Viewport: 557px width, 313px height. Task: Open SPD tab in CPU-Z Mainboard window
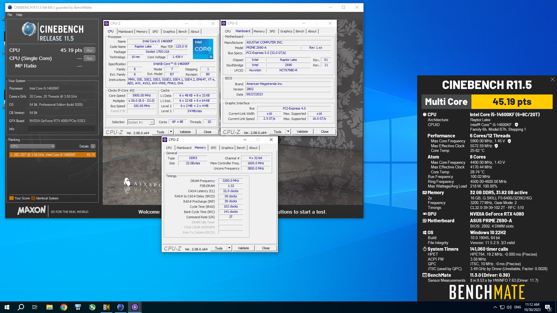(x=272, y=31)
